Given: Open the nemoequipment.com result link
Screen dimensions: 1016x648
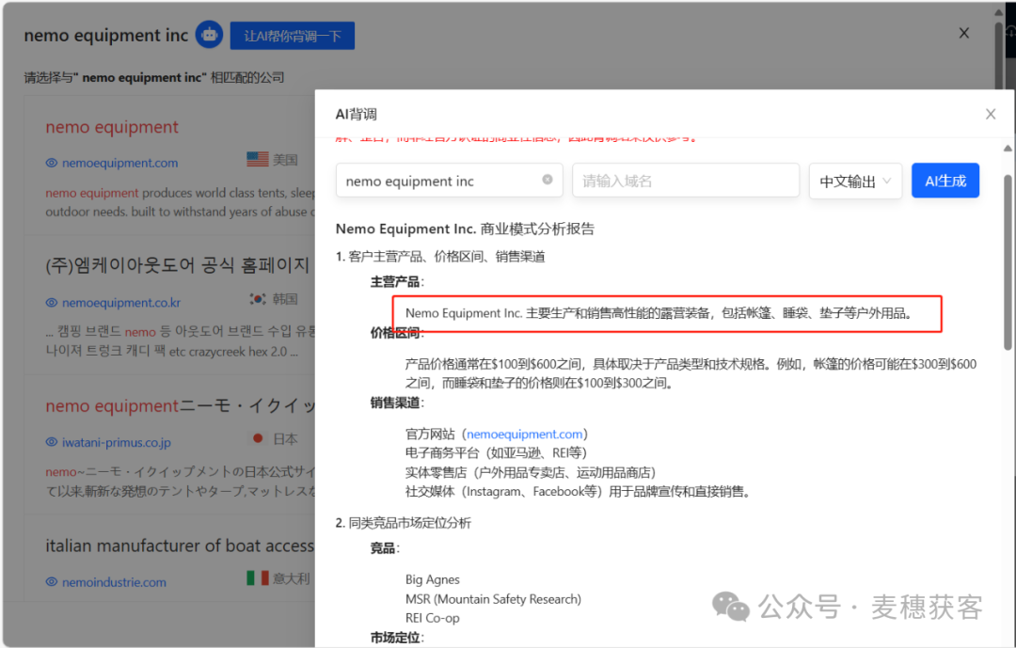Looking at the screenshot, I should (119, 163).
